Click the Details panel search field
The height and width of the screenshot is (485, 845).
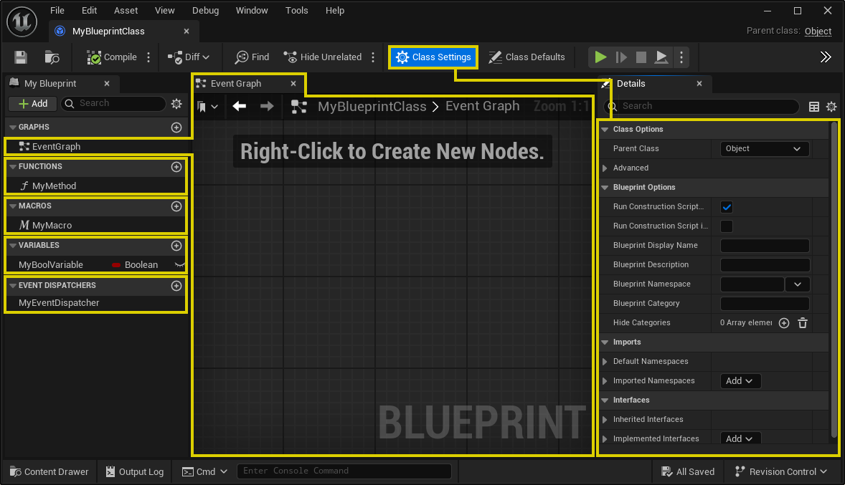click(701, 106)
